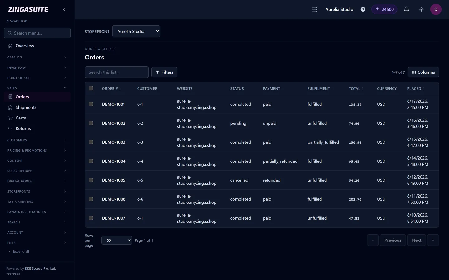Expand the Subscriptions section
The width and height of the screenshot is (449, 280).
coord(37,171)
